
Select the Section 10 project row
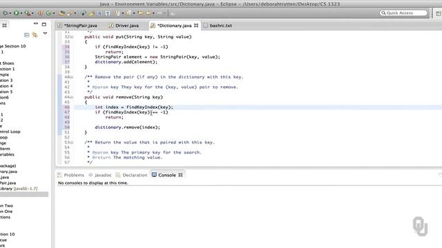[x=13, y=46]
